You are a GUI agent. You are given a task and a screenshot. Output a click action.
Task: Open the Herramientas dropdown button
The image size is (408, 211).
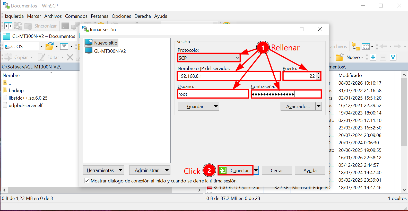103,170
